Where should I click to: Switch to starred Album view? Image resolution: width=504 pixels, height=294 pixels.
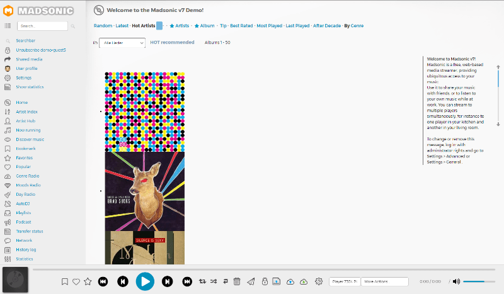204,26
